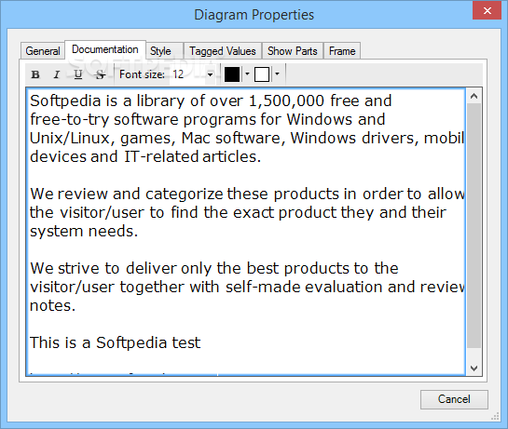Click the word 'notes.' in the documentation
Screen dimensions: 508x429
click(x=52, y=306)
